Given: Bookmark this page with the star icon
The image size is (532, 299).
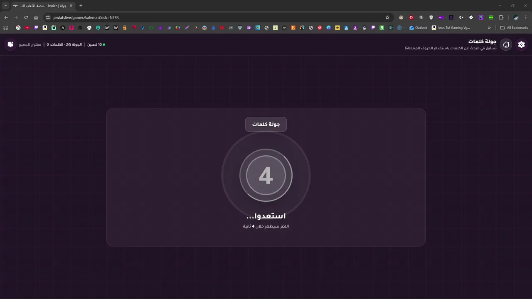Looking at the screenshot, I should tap(387, 17).
